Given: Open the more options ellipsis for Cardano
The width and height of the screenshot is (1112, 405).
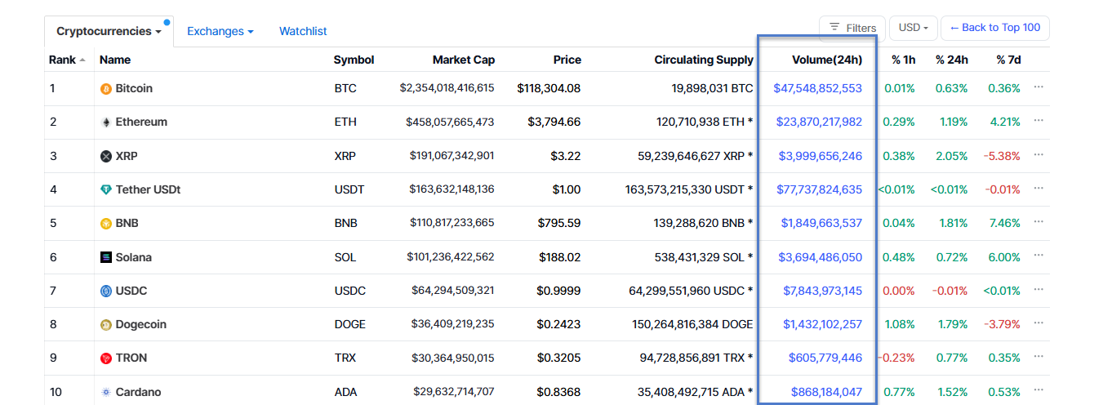Looking at the screenshot, I should tap(1039, 389).
